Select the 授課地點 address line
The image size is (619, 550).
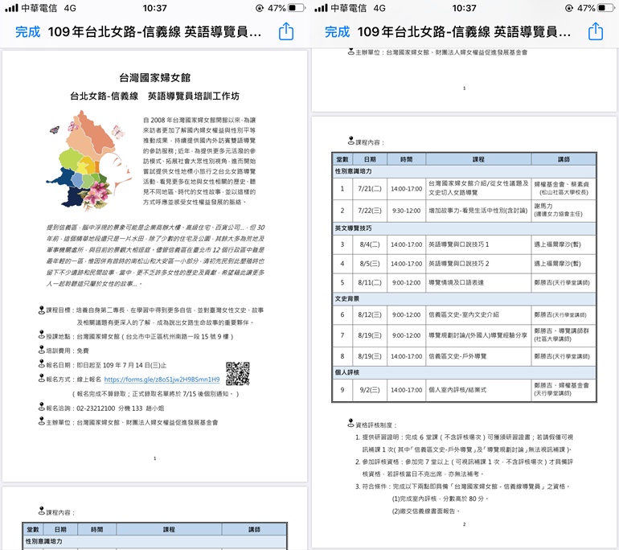[136, 336]
